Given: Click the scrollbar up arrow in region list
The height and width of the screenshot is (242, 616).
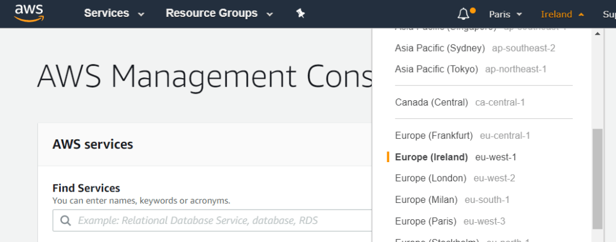Looking at the screenshot, I should [597, 34].
